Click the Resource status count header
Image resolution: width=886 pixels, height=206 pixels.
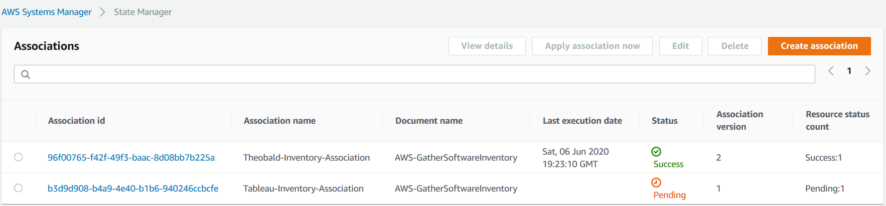pos(838,121)
